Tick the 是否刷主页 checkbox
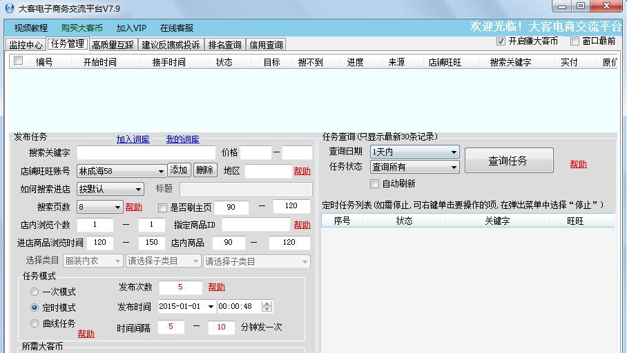The image size is (627, 353). click(163, 208)
